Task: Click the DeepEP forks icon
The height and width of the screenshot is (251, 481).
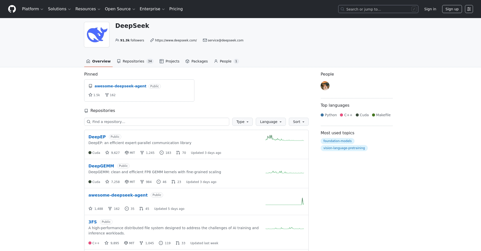Action: pyautogui.click(x=142, y=153)
